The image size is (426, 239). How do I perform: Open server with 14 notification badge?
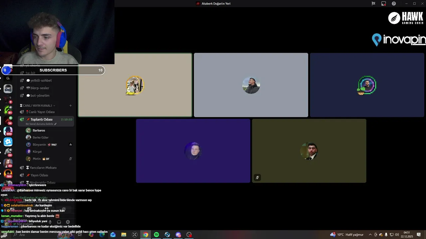(8, 120)
